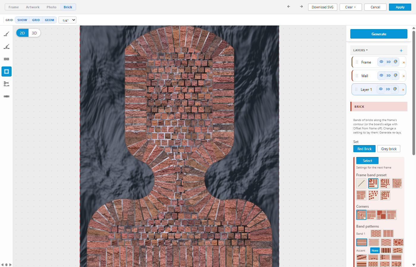
Task: Click the redo arrow in top bar
Action: point(301,7)
